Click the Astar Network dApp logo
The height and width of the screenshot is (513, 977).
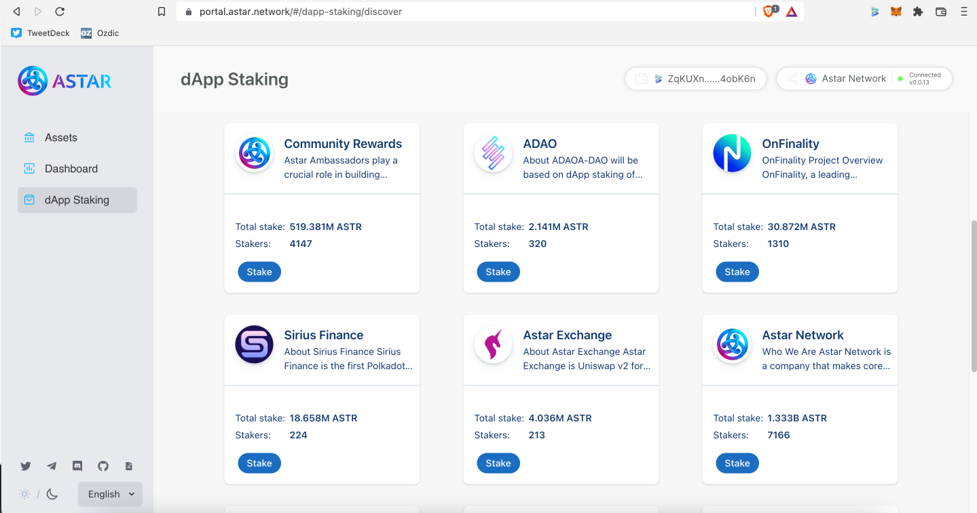[x=732, y=345]
